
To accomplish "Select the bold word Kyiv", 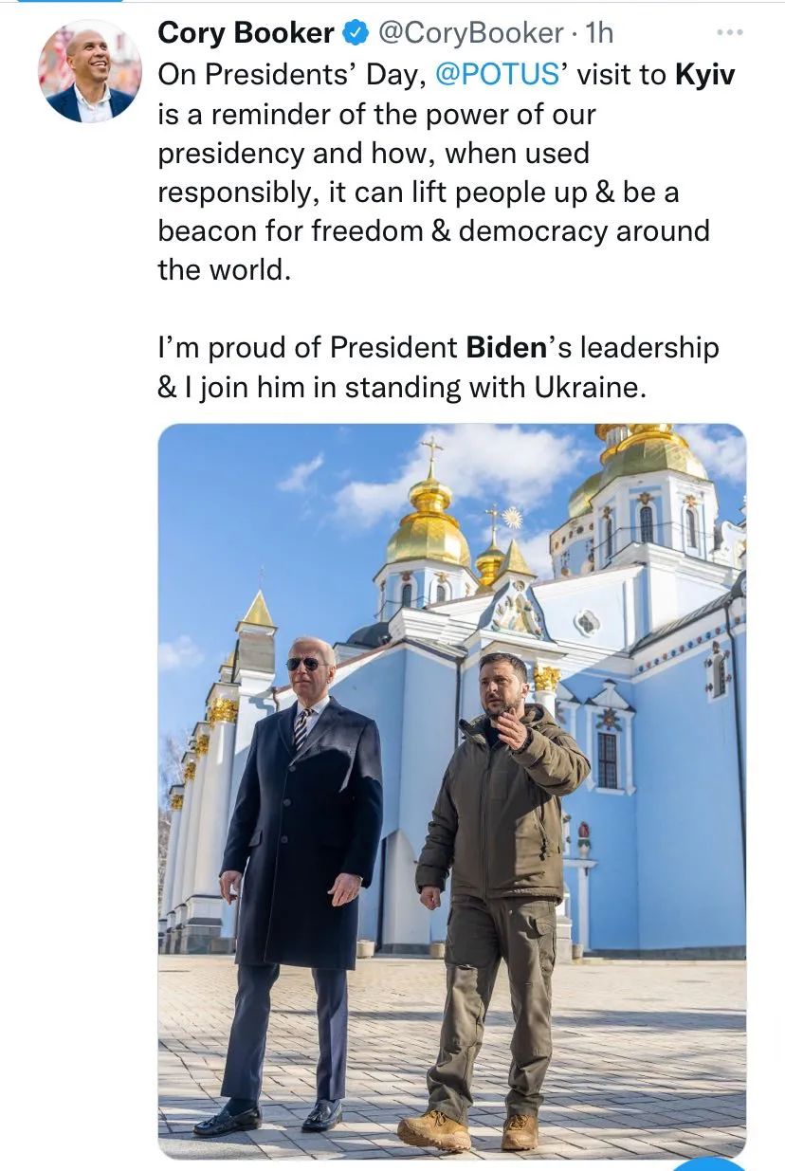I will [x=704, y=75].
